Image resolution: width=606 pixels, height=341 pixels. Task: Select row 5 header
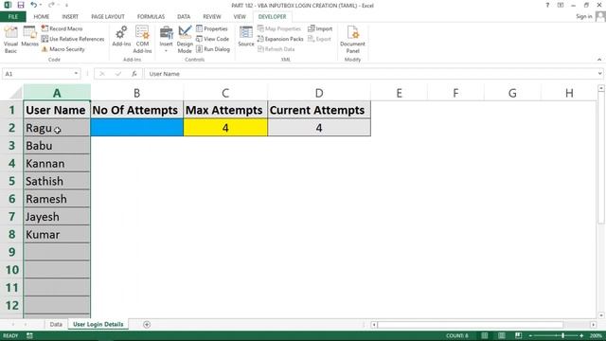11,181
